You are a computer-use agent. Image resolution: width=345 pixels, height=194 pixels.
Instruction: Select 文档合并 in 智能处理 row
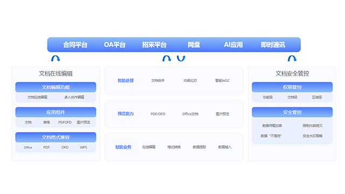[x=158, y=81]
